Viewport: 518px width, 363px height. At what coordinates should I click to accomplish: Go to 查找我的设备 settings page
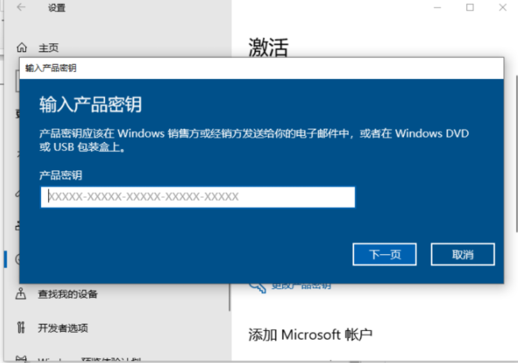pos(68,294)
